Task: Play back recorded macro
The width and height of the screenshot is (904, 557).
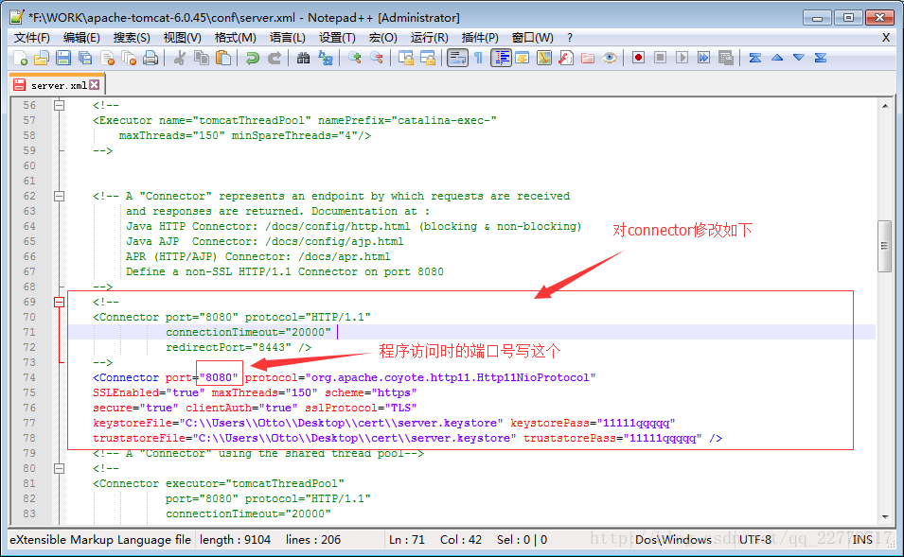Action: [x=682, y=59]
